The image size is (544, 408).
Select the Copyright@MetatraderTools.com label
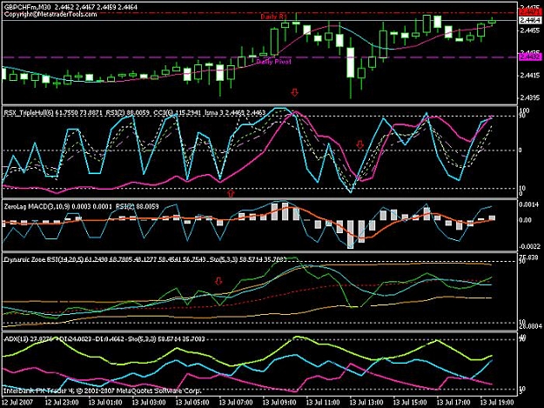pyautogui.click(x=50, y=14)
